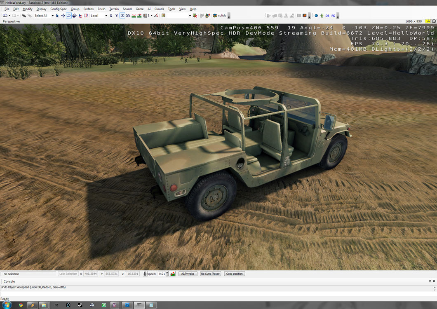Pin the Console panel
Image resolution: width=437 pixels, height=309 pixels.
(430, 281)
